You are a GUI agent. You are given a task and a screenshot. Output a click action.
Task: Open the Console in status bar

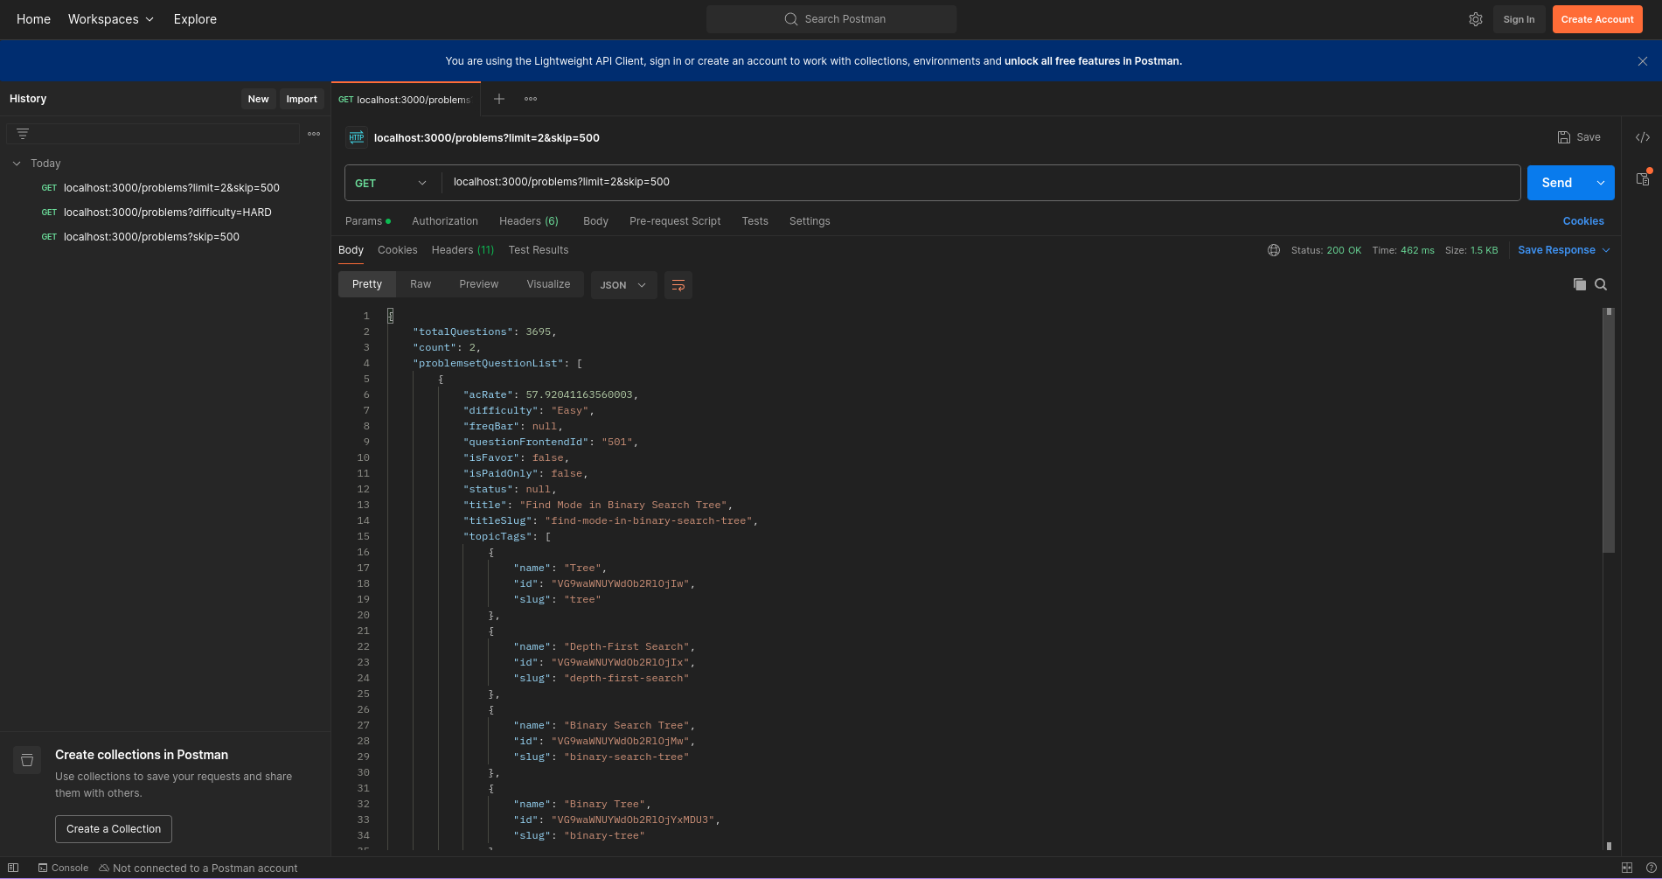[63, 868]
